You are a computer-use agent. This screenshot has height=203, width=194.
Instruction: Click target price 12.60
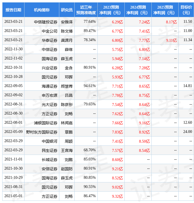pos(188,123)
